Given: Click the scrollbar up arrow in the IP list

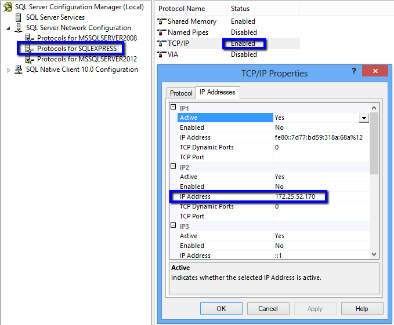Looking at the screenshot, I should (374, 108).
